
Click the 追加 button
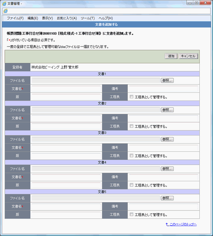tap(171, 56)
